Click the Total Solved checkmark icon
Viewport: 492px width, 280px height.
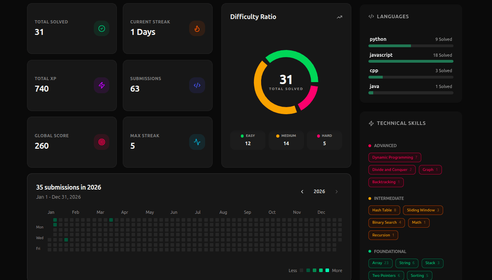[101, 29]
